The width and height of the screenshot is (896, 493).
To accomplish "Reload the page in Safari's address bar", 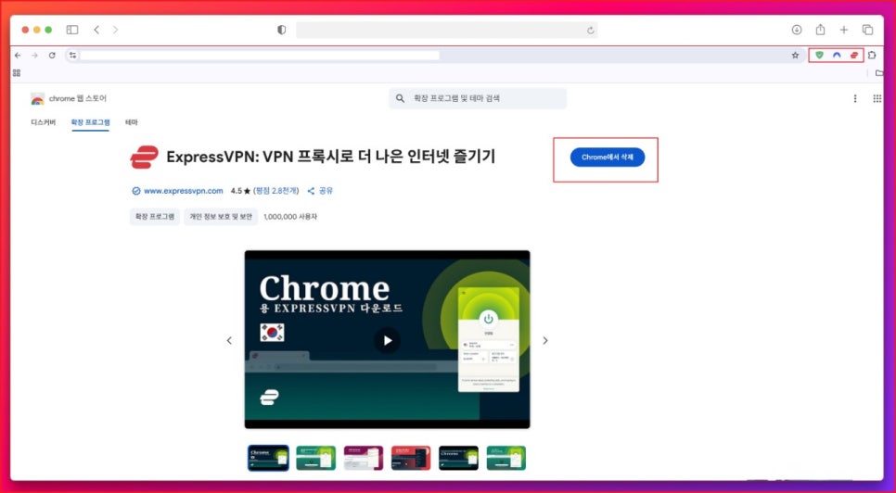I will 590,31.
